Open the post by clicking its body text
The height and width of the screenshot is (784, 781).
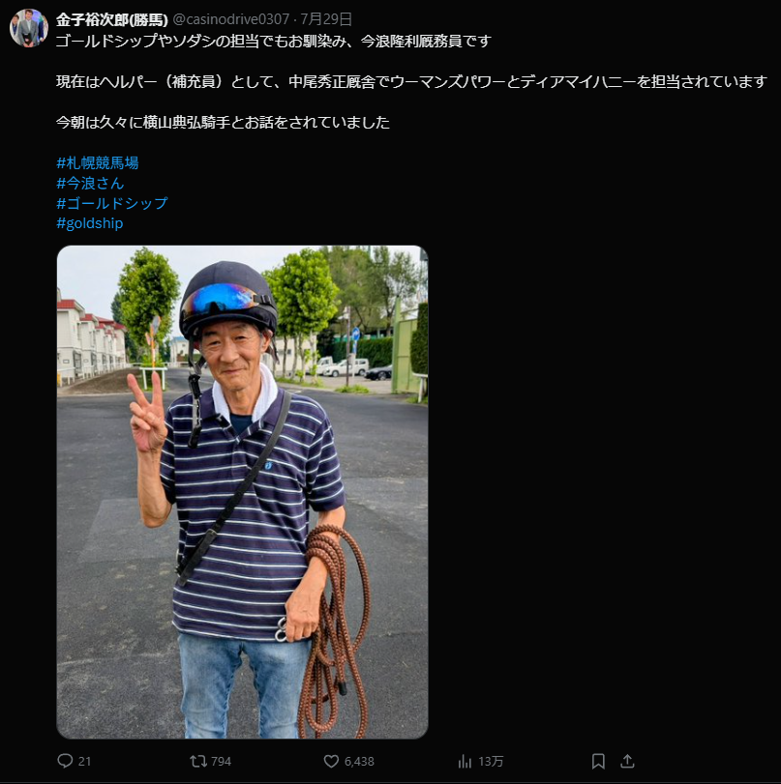411,81
